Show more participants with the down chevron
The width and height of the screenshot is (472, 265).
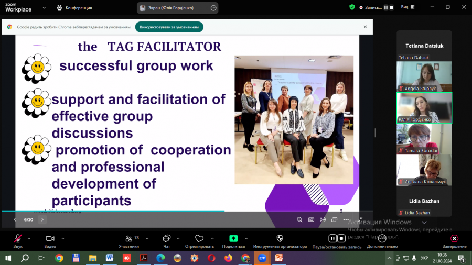pyautogui.click(x=424, y=223)
